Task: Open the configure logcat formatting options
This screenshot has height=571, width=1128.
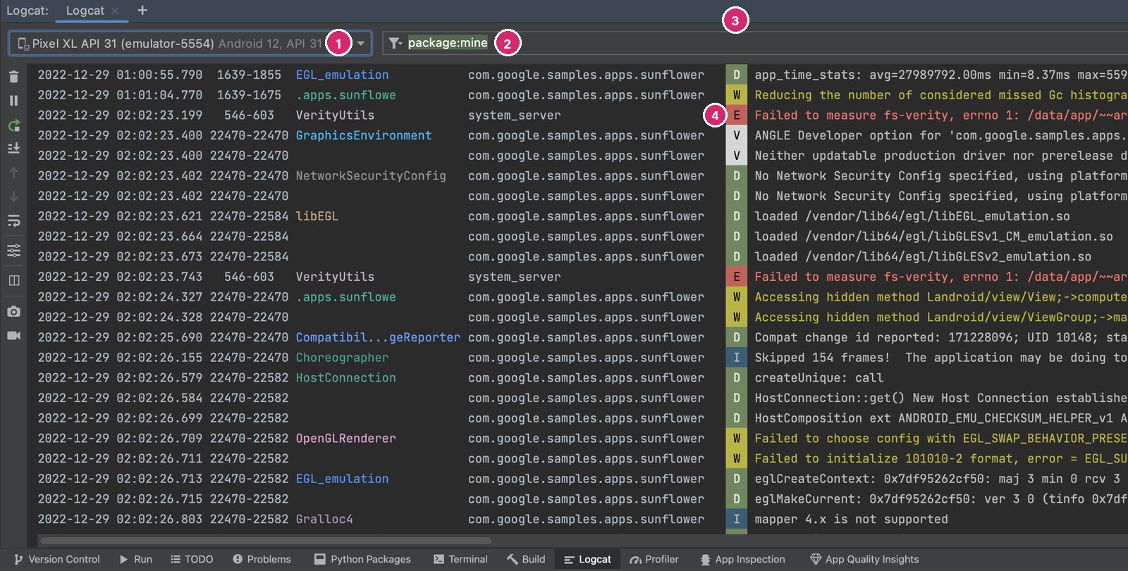Action: coord(13,251)
